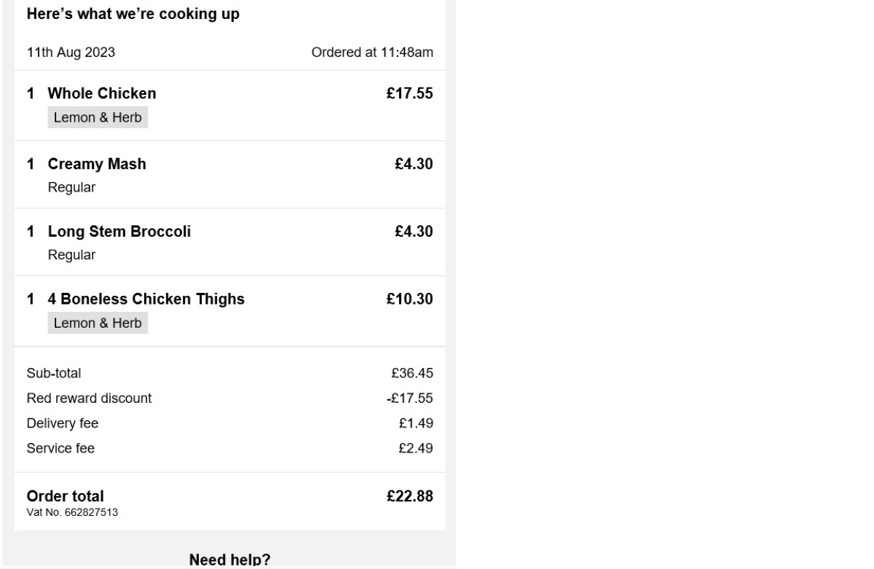Click the Delivery fee label
This screenshot has height=569, width=874.
tap(62, 423)
